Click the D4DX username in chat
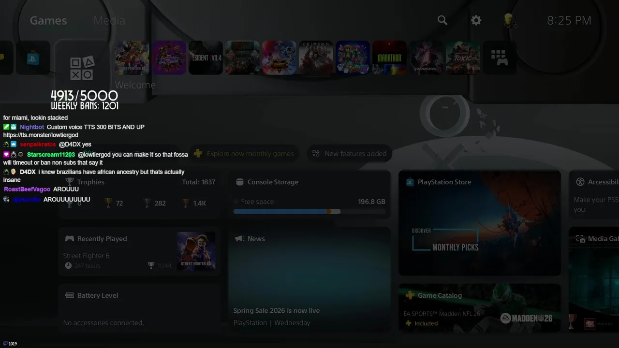This screenshot has height=348, width=619. 28,172
